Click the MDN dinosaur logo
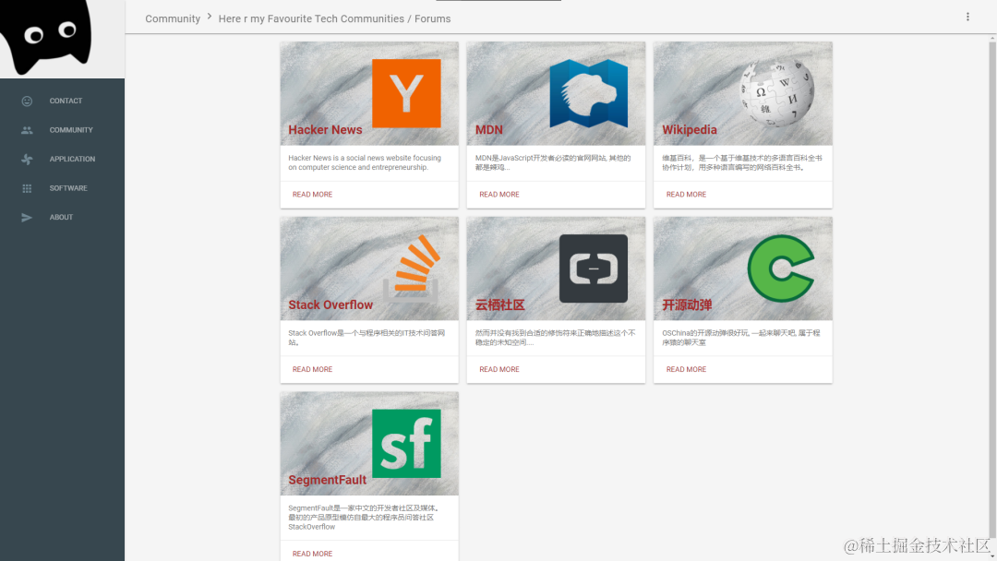 pyautogui.click(x=589, y=93)
